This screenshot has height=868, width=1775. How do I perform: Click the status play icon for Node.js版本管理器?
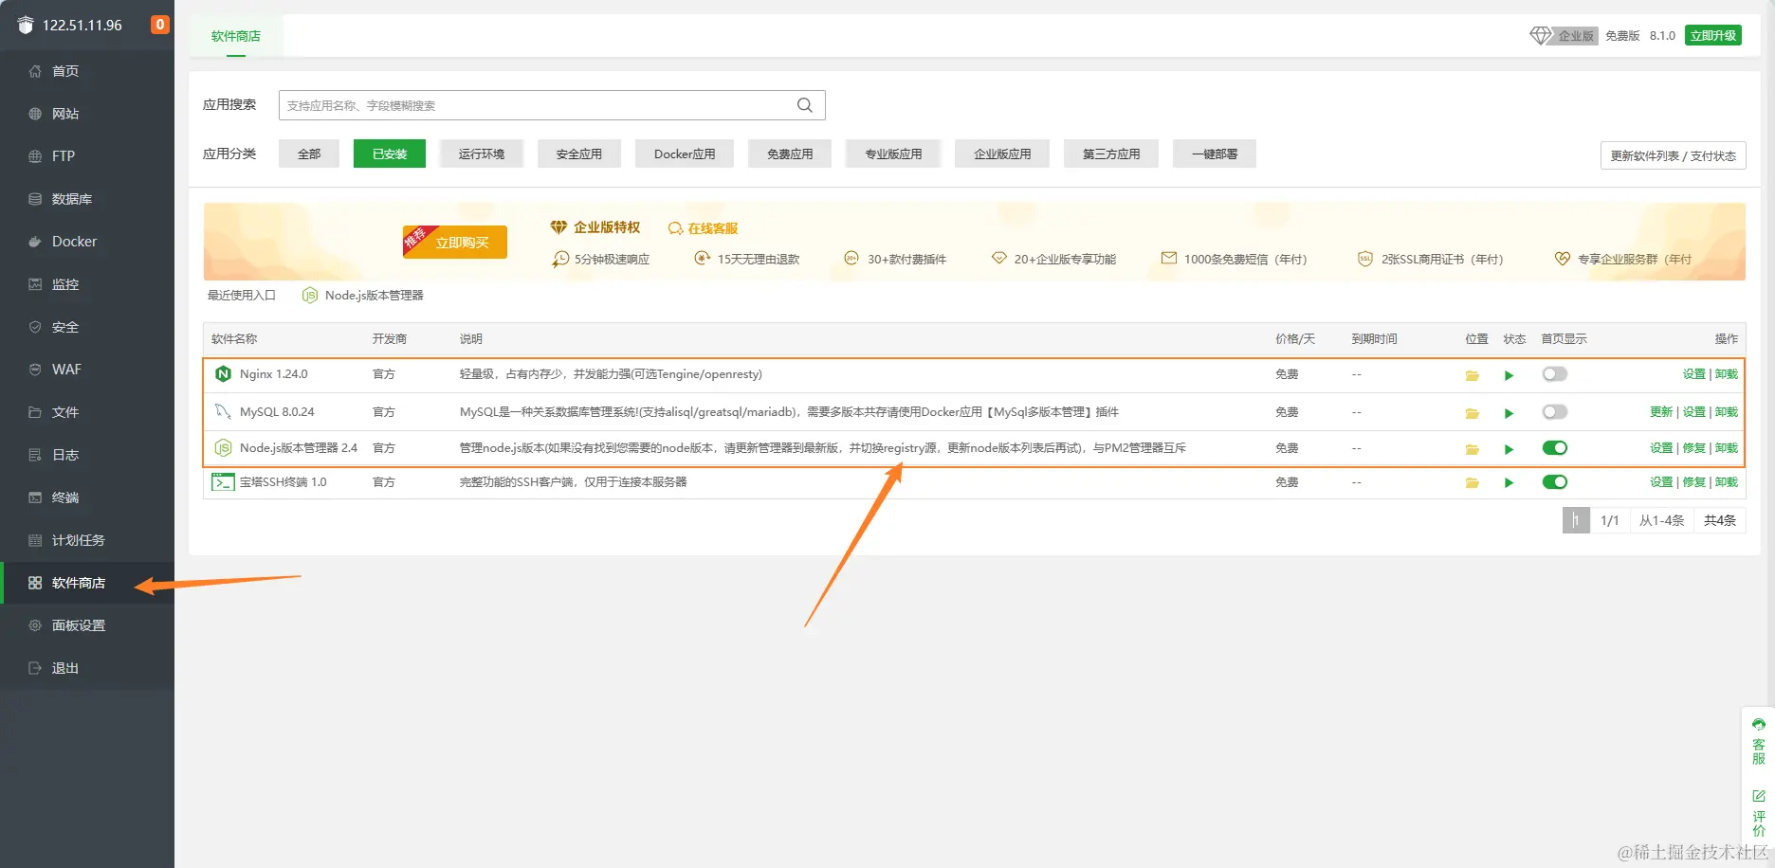1509,449
